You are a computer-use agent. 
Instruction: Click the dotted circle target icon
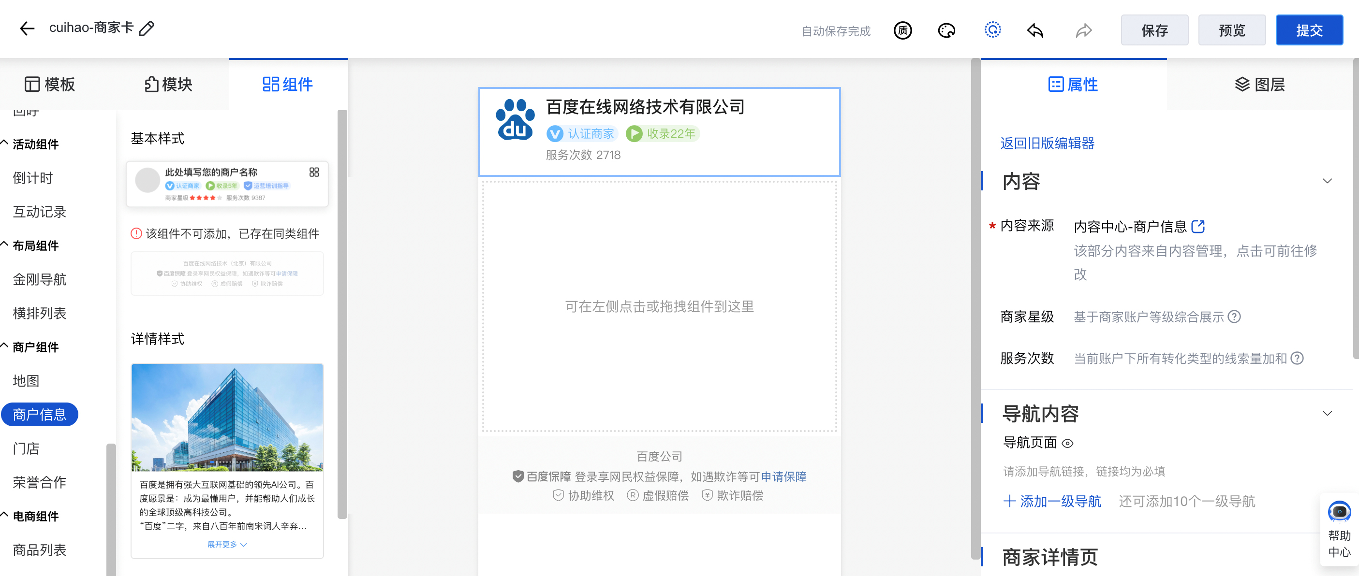[992, 30]
